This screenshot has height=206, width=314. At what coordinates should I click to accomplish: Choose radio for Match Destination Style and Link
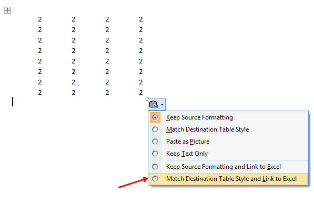(x=155, y=179)
